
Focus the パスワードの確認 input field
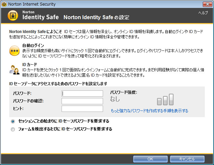coord(82,101)
